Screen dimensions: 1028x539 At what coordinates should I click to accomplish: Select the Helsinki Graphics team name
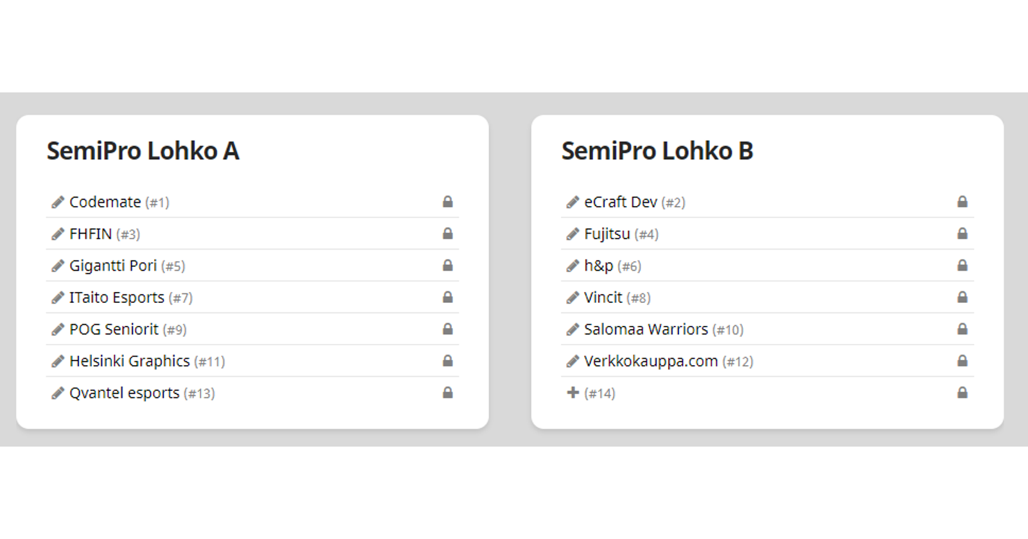coord(129,361)
